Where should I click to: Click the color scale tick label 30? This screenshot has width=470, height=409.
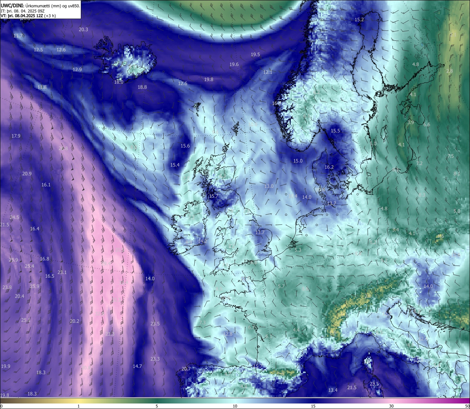[391, 406]
